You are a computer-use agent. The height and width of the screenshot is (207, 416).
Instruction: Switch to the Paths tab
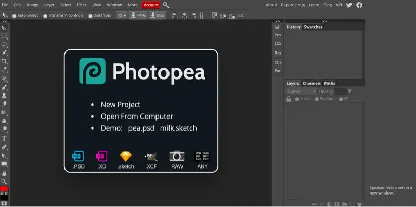click(330, 83)
